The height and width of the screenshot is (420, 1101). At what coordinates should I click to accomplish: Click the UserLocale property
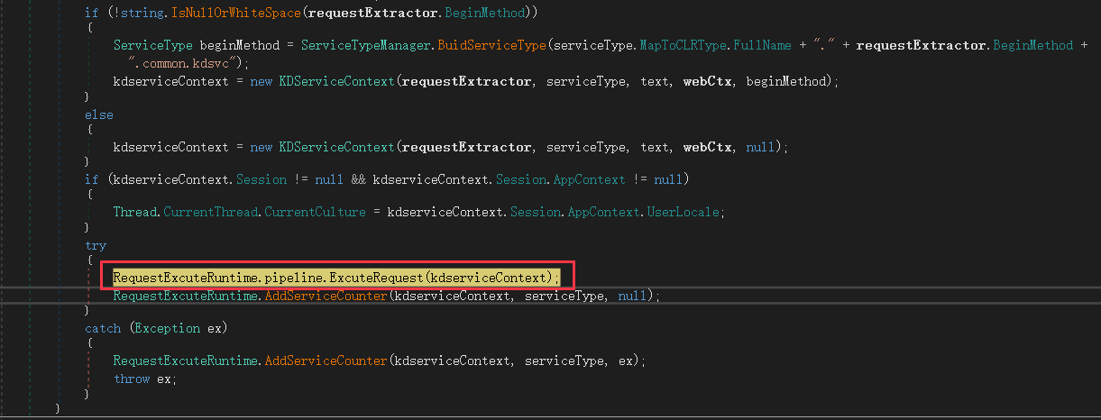tap(684, 212)
